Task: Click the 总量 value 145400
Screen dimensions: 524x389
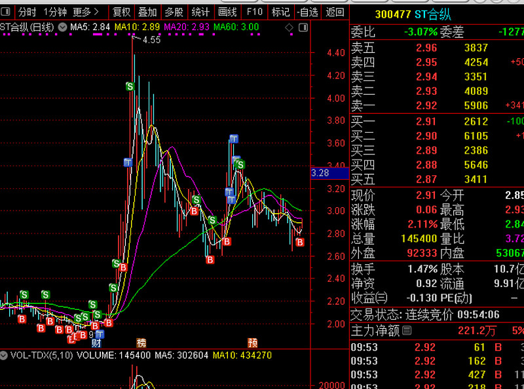Action: tap(419, 239)
